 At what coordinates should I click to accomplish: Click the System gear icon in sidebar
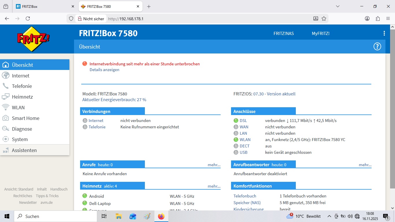click(x=5, y=139)
